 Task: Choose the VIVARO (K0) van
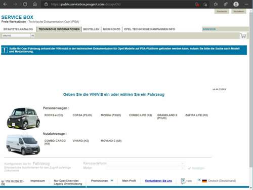[x=80, y=141]
